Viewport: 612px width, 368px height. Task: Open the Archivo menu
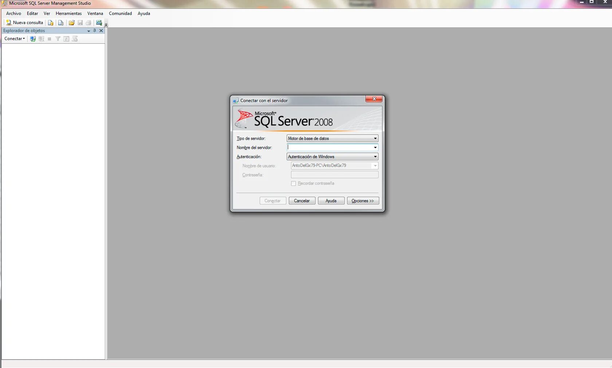(13, 13)
